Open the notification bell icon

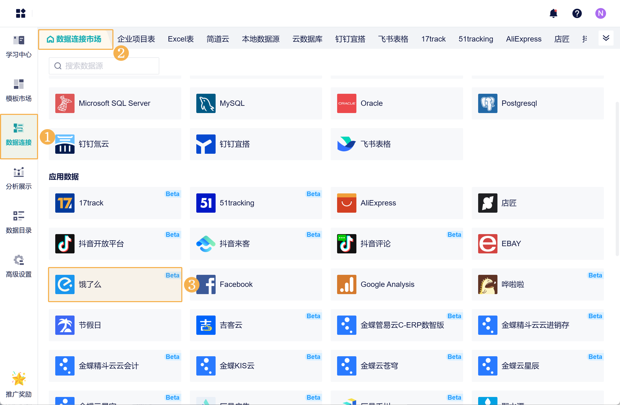pos(553,13)
